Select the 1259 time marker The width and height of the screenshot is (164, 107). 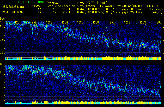[x=143, y=22]
